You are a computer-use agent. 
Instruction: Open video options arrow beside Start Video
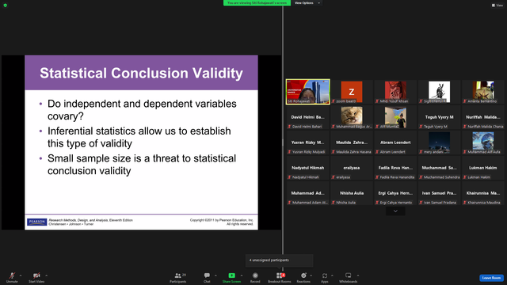[x=46, y=275]
